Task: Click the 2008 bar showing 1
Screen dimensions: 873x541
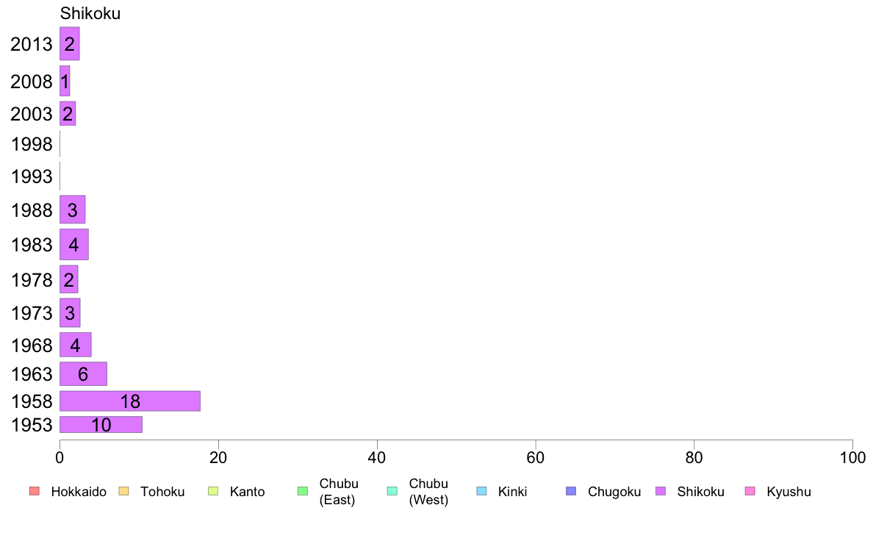Action: (x=65, y=82)
